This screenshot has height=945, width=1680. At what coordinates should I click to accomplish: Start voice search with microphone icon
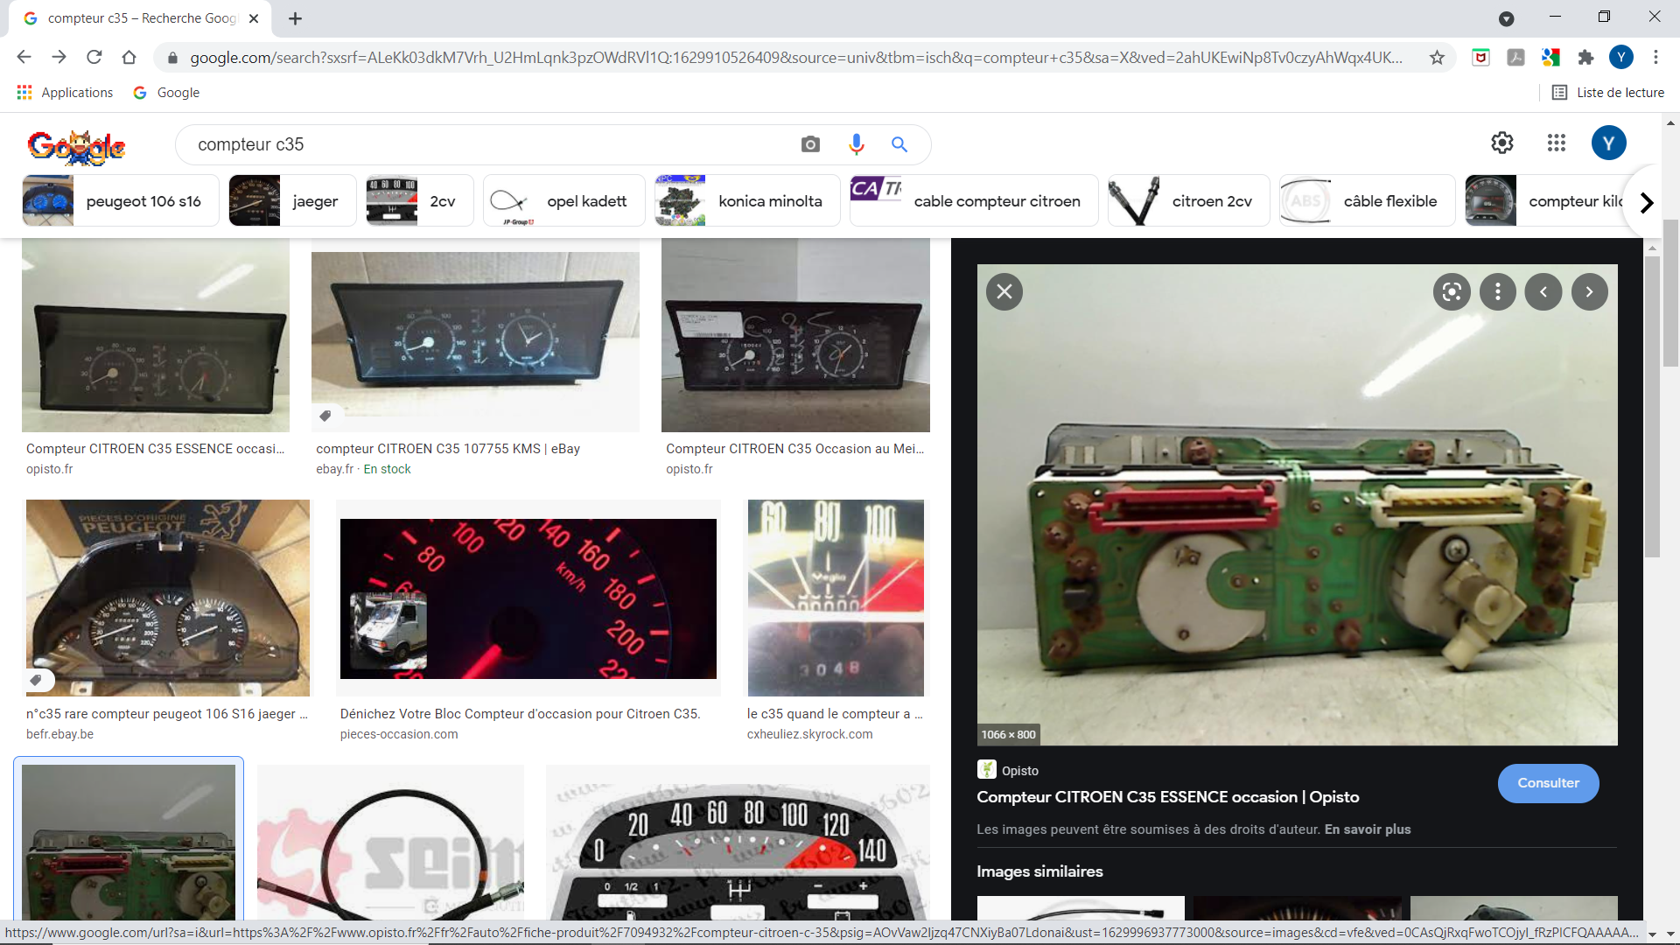click(x=856, y=144)
